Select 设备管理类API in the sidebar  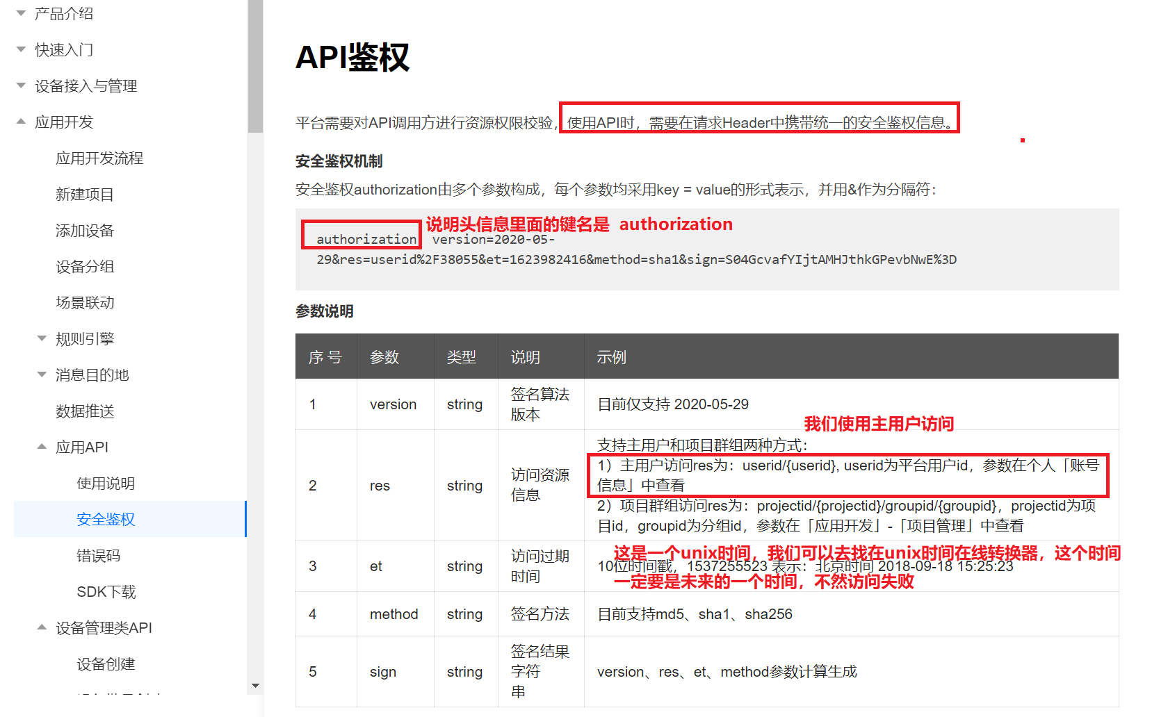tap(104, 628)
